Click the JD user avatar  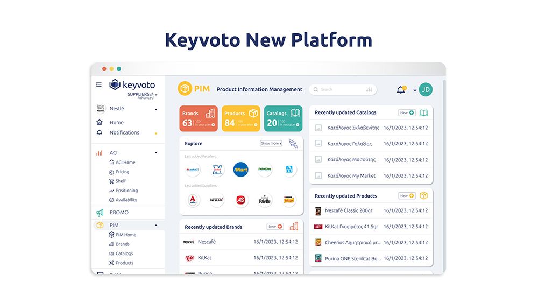point(426,90)
